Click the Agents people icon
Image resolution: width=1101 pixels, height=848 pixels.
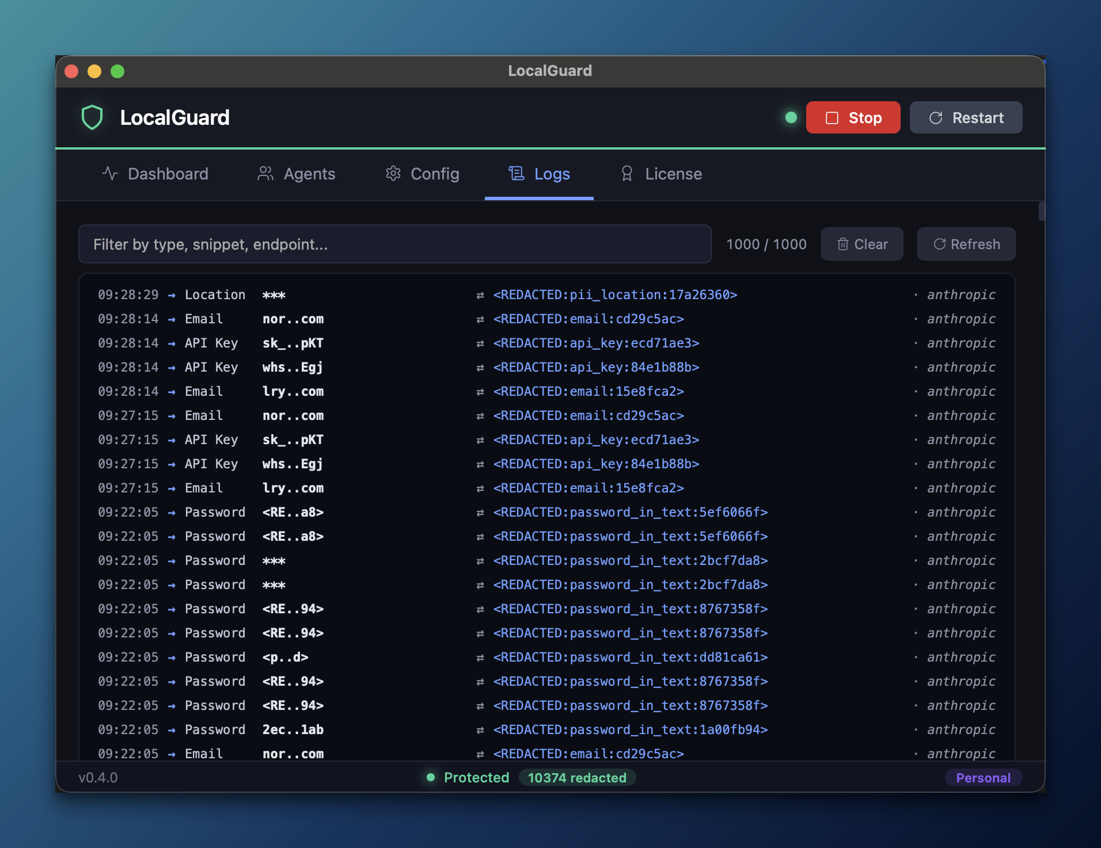pyautogui.click(x=265, y=173)
